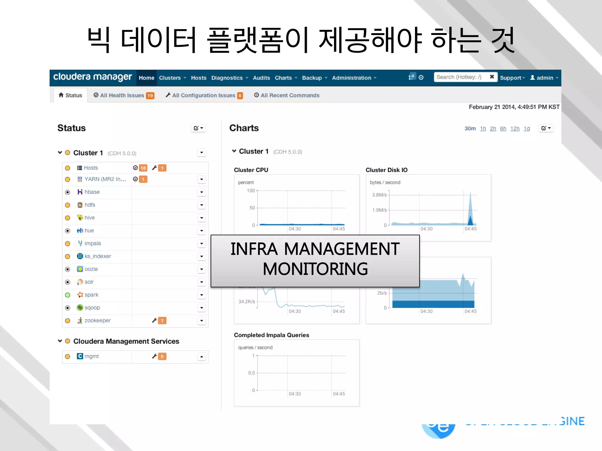602x451 pixels.
Task: Click the Completed Impala Queries chart
Action: 297,373
